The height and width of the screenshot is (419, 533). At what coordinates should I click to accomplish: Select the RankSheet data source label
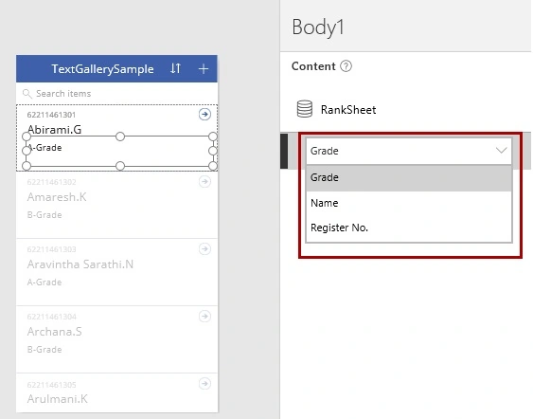[348, 110]
